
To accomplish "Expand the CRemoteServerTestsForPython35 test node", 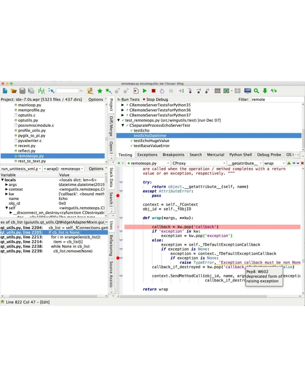I will [123, 105].
